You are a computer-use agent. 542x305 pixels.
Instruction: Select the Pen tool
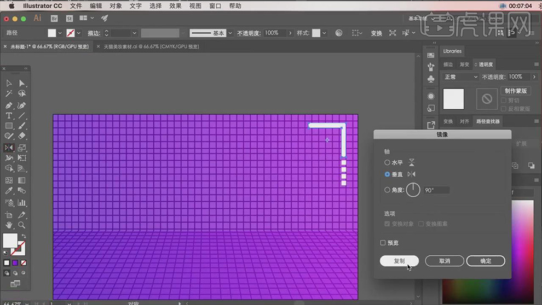click(9, 105)
